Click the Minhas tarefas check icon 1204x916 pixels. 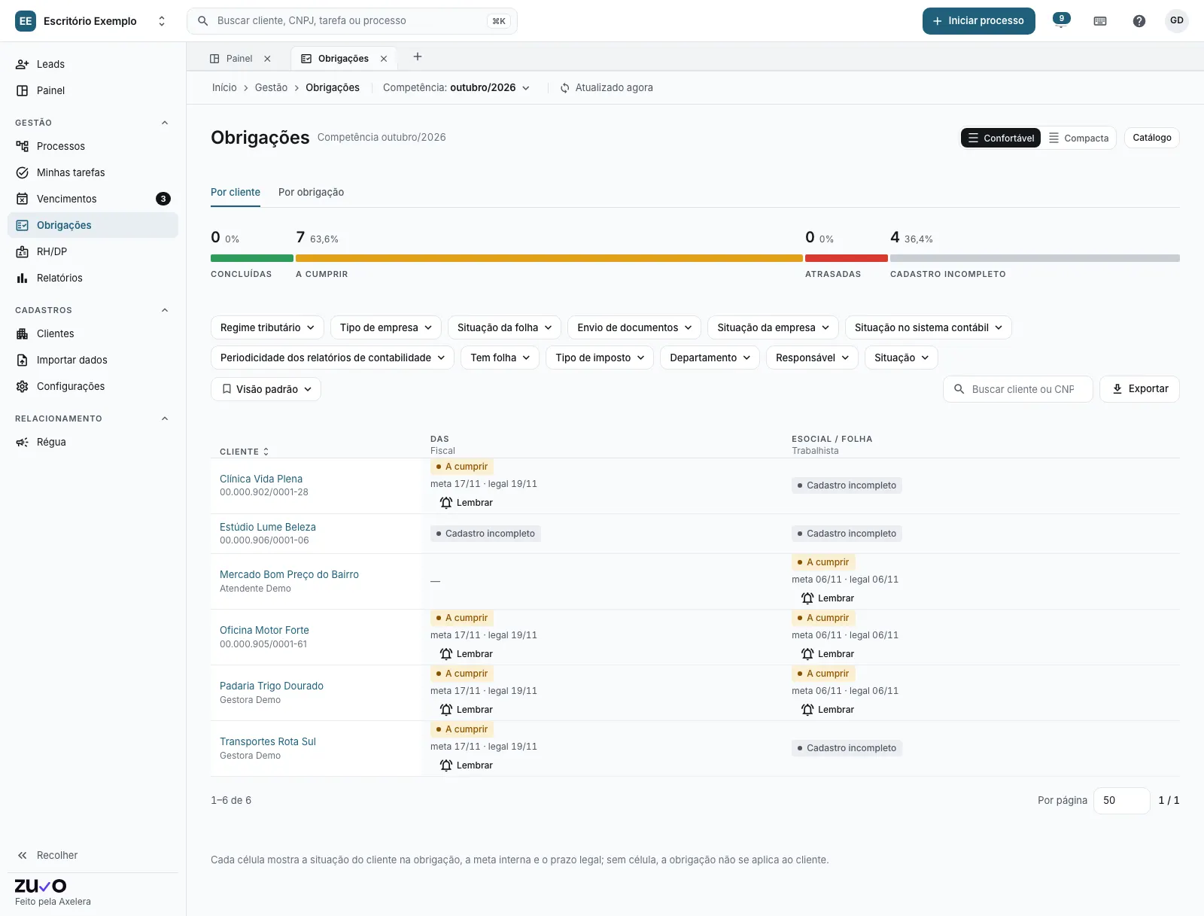[23, 172]
